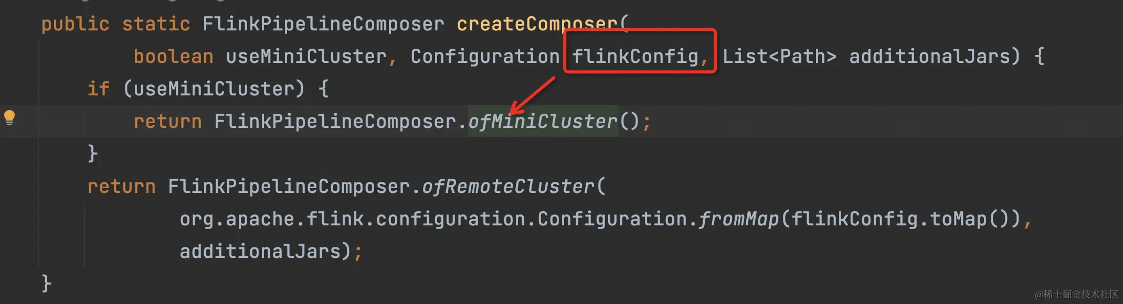Click the method's final closing brace
Viewport: 1123px width, 304px height.
pos(46,284)
